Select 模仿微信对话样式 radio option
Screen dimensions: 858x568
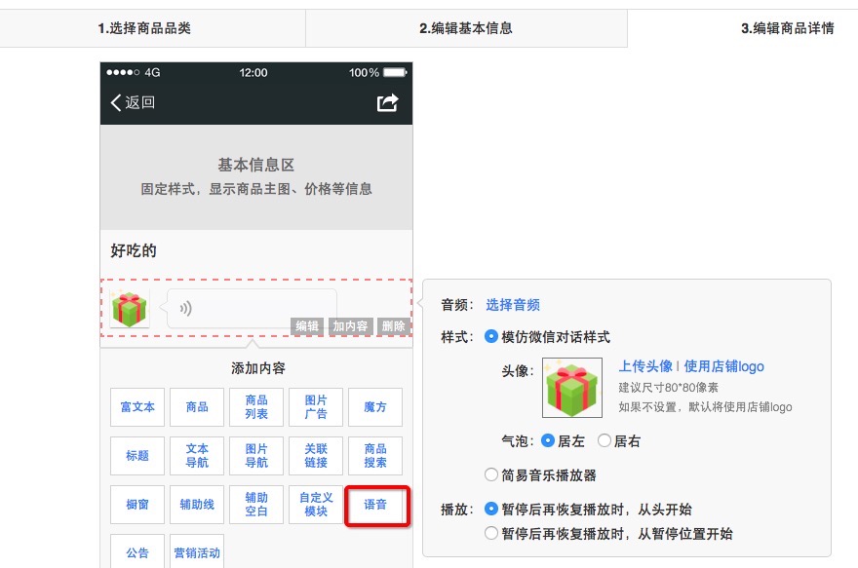[x=491, y=337]
